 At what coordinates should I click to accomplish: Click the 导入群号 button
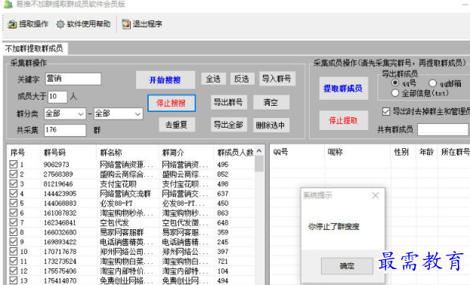277,79
